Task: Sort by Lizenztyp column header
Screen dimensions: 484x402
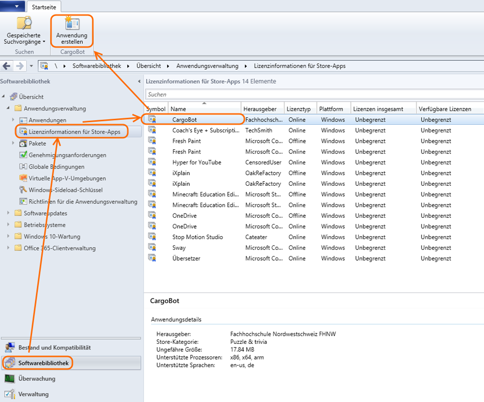Action: (x=299, y=109)
